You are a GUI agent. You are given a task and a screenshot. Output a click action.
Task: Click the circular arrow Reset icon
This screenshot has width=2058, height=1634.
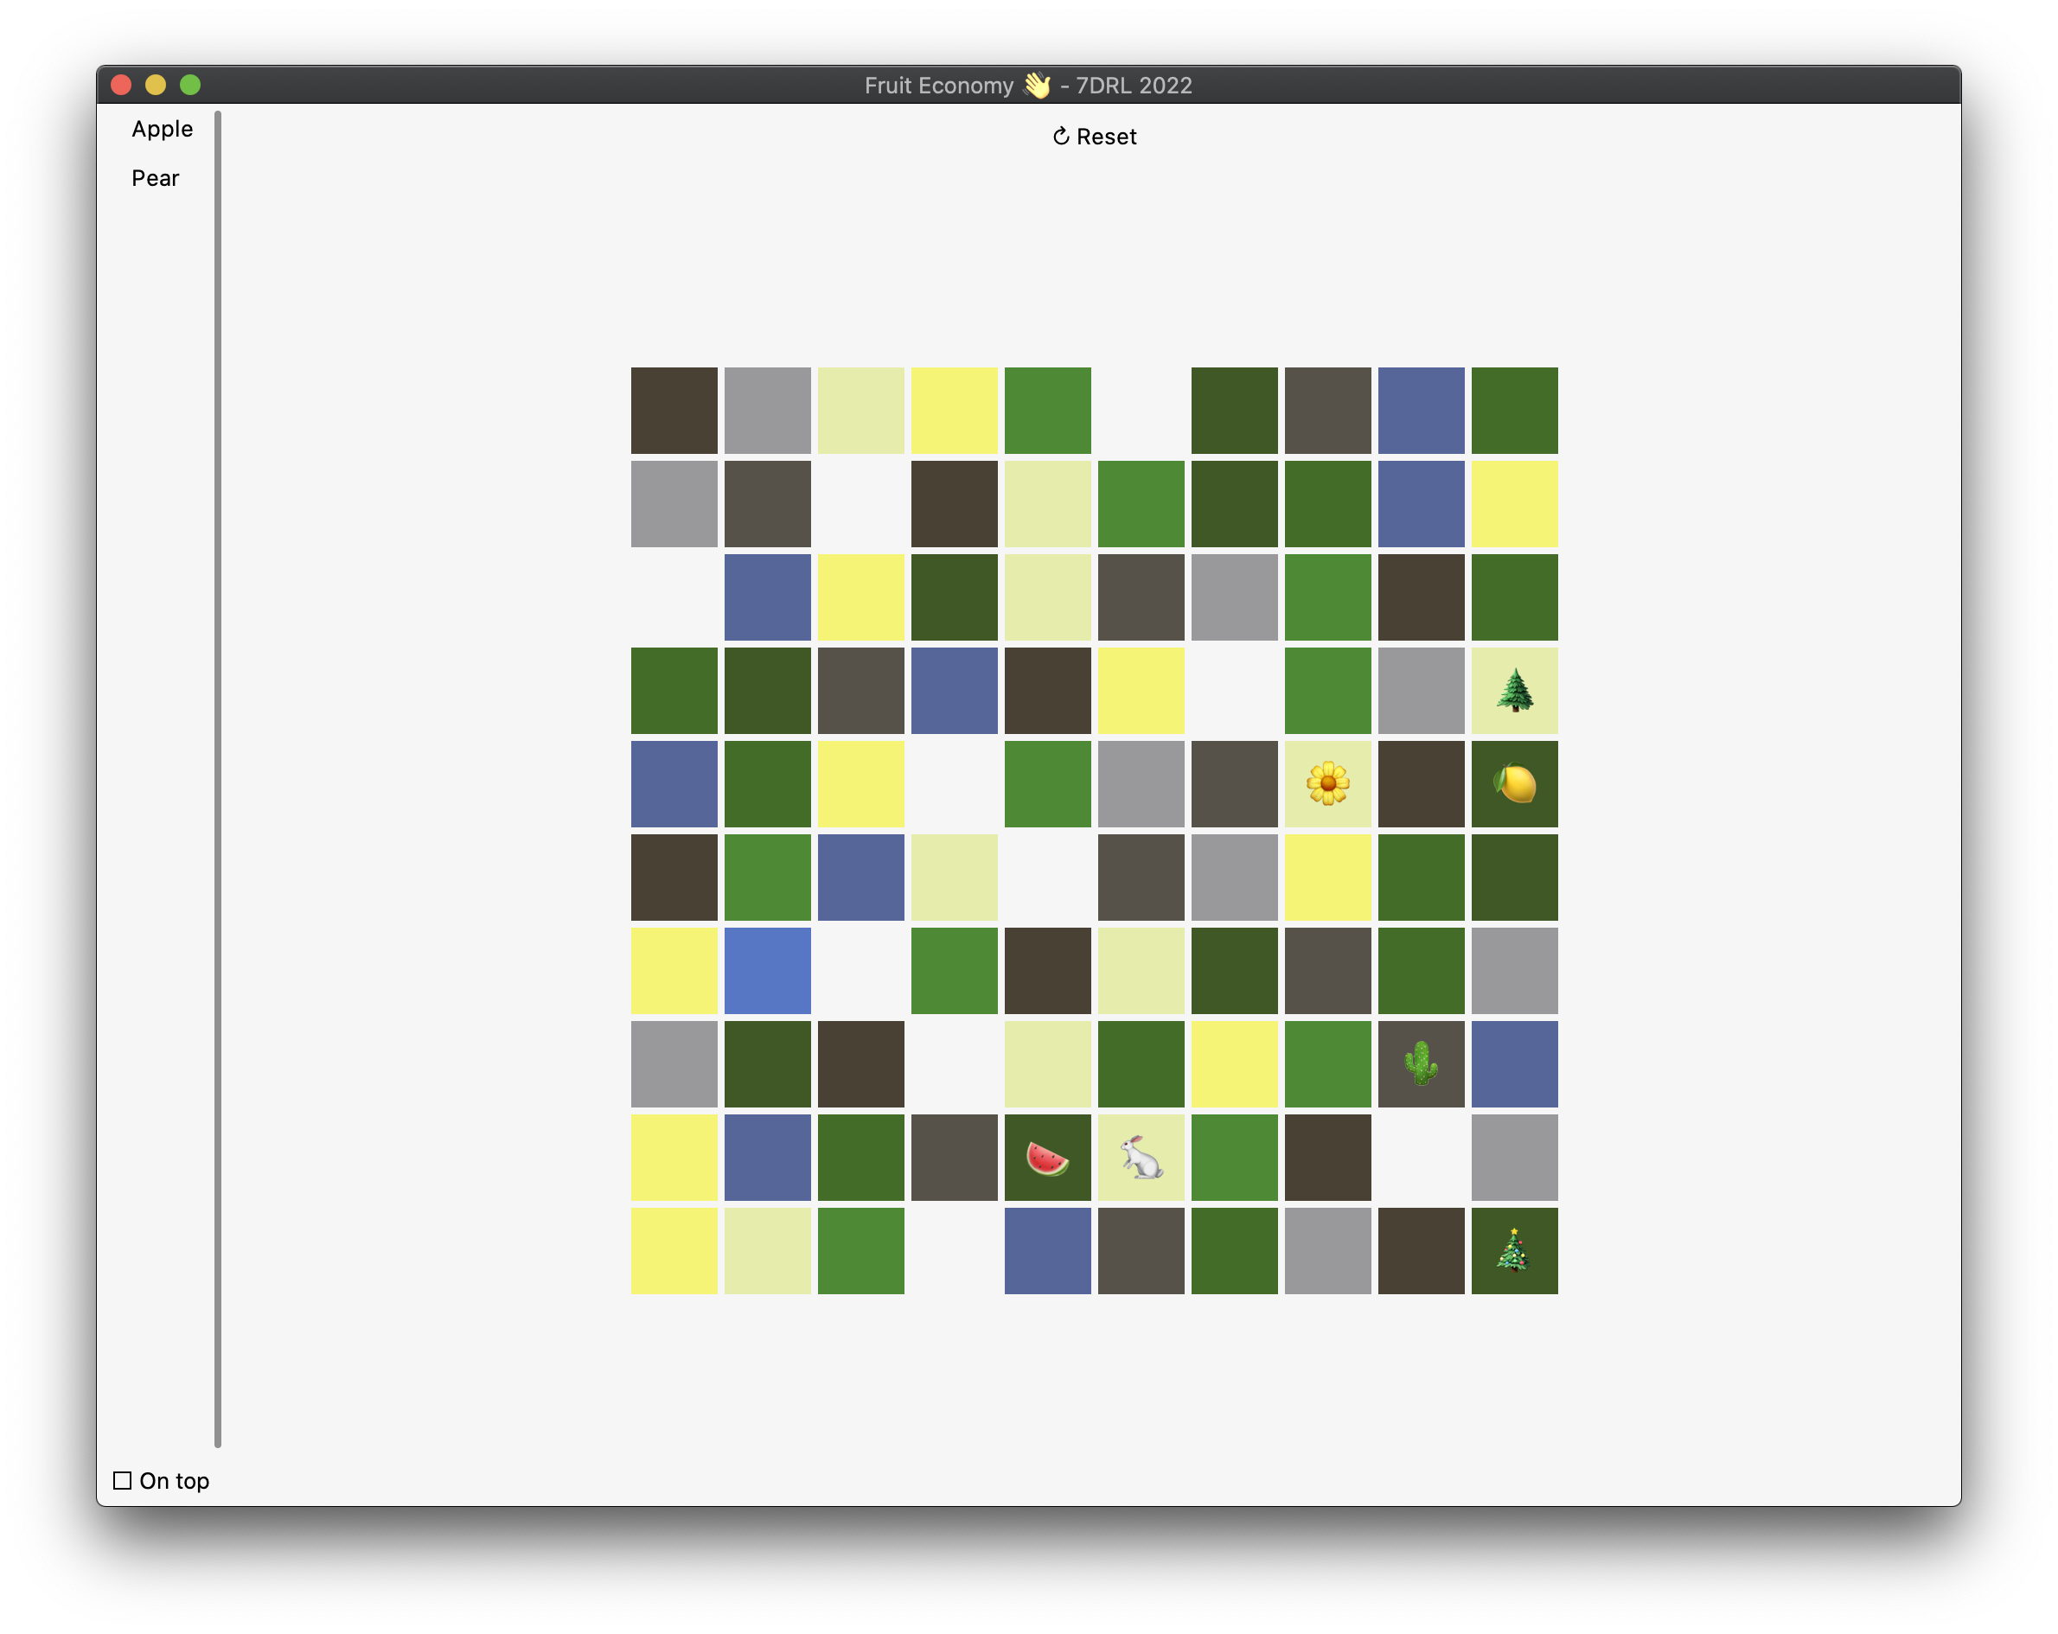tap(1060, 137)
